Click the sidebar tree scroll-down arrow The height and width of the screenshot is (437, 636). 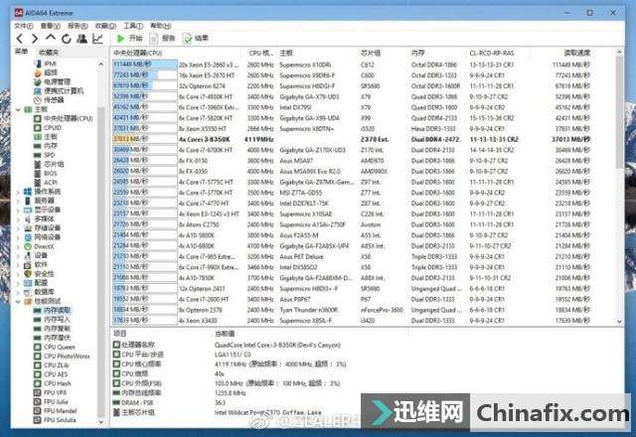pyautogui.click(x=101, y=422)
